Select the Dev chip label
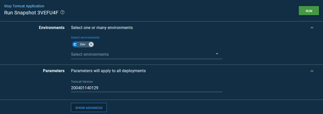Viewport: 323px width, 114px height. [x=83, y=44]
